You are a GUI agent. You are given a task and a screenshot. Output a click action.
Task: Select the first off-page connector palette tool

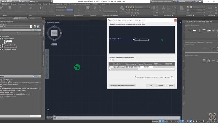pos(204,49)
